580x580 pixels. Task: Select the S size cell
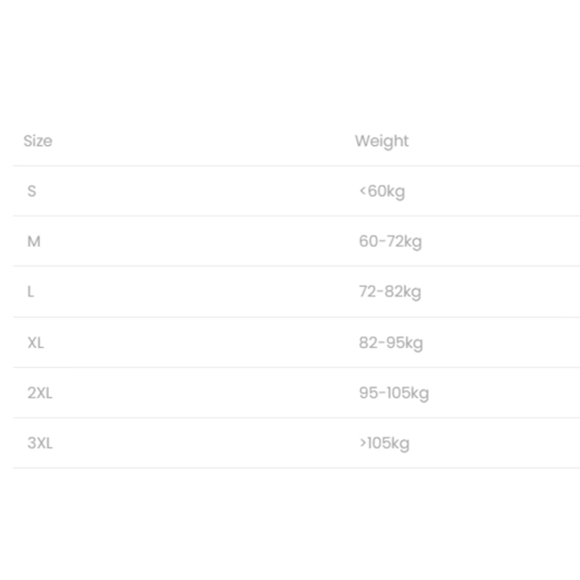33,191
